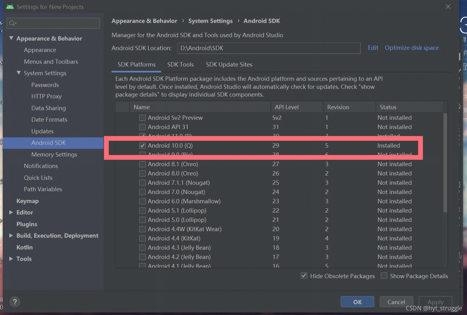467x315 pixels.
Task: Check the Android API 31 checkbox
Action: click(x=143, y=127)
